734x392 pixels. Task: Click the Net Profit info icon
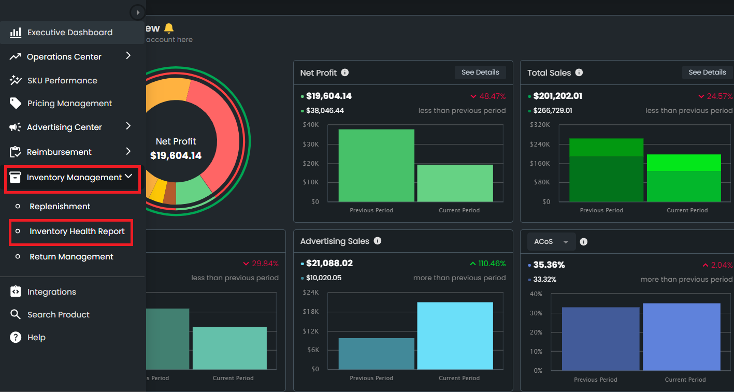(344, 72)
